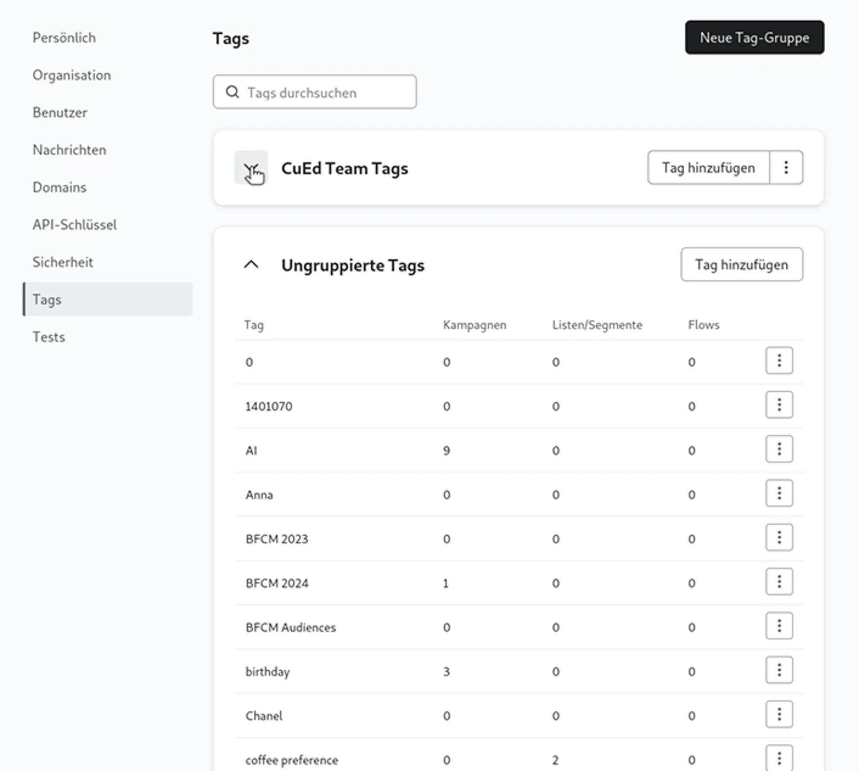Collapse the Ungruppierte Tags section
Viewport: 859px width, 771px height.
tap(251, 265)
